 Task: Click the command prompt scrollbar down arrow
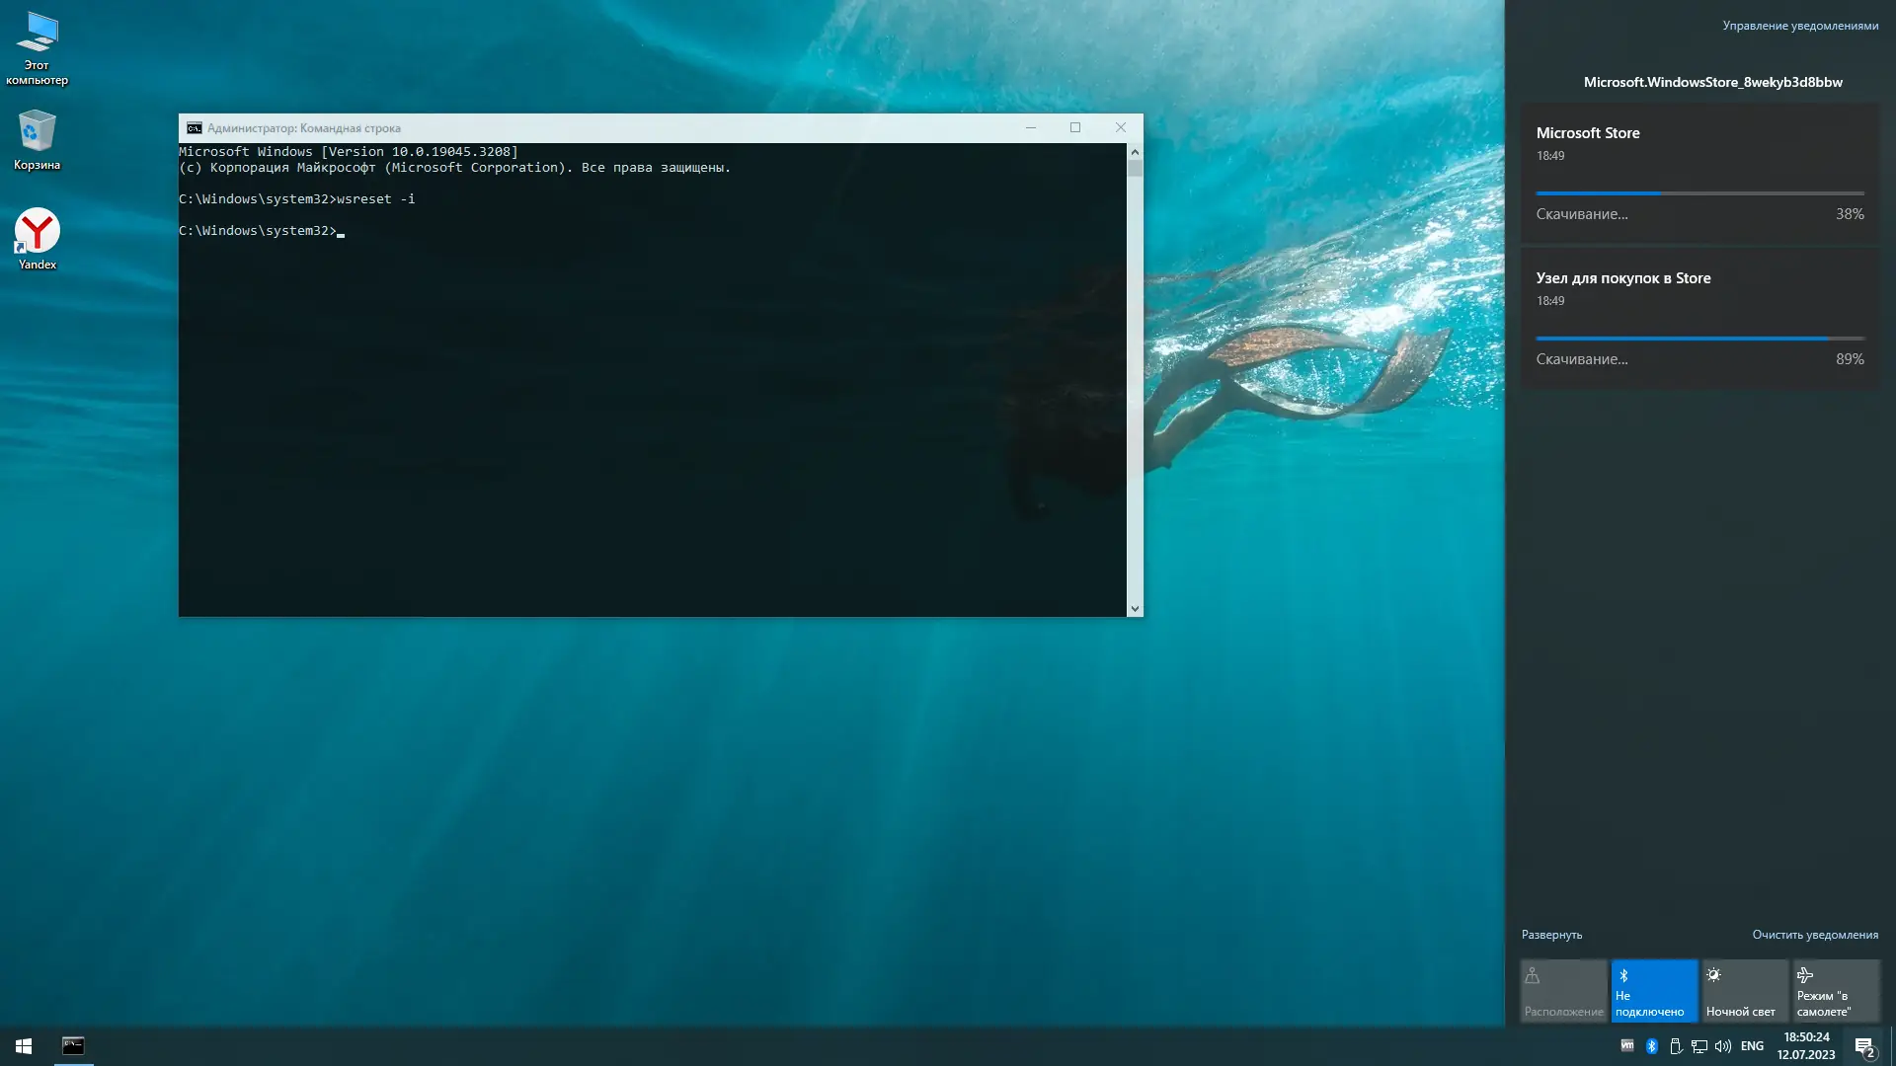(1135, 609)
